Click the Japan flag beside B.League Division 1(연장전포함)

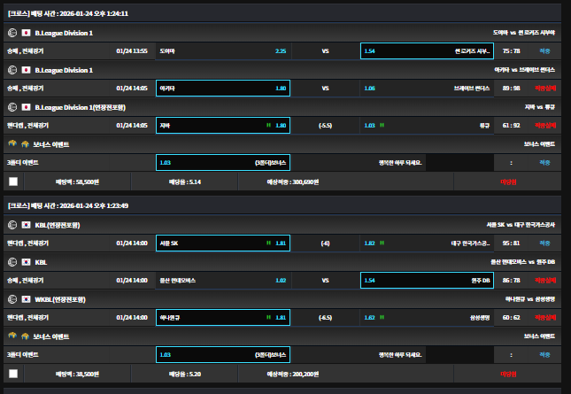[x=26, y=107]
